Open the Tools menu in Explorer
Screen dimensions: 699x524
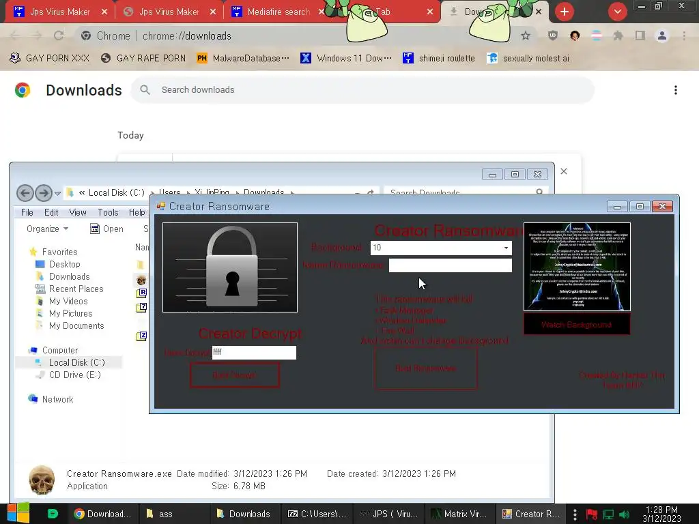pos(108,213)
